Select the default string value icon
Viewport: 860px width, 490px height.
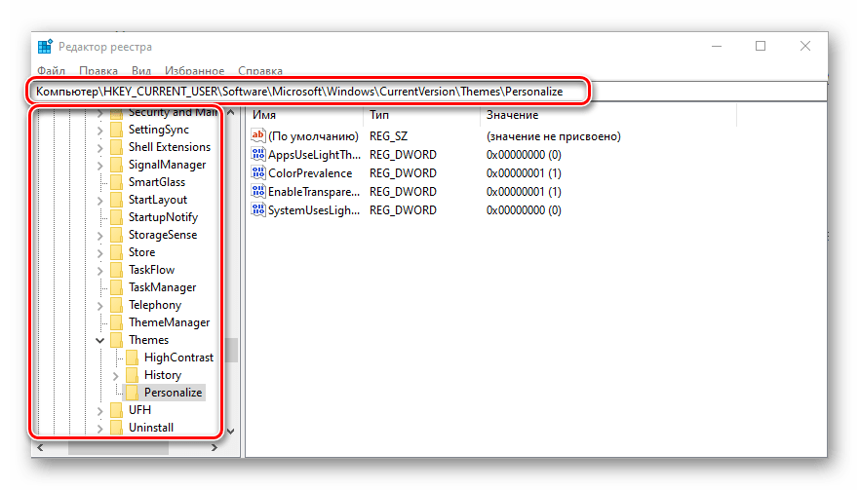tap(258, 136)
